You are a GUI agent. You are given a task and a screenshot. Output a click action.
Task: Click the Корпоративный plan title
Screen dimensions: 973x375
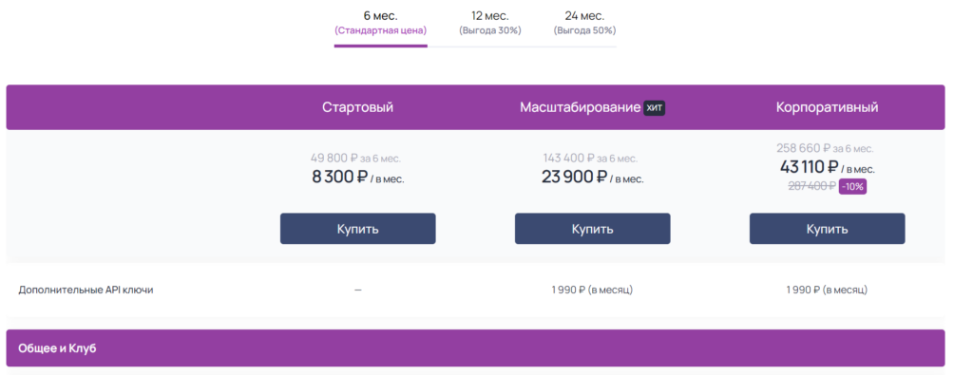click(828, 107)
